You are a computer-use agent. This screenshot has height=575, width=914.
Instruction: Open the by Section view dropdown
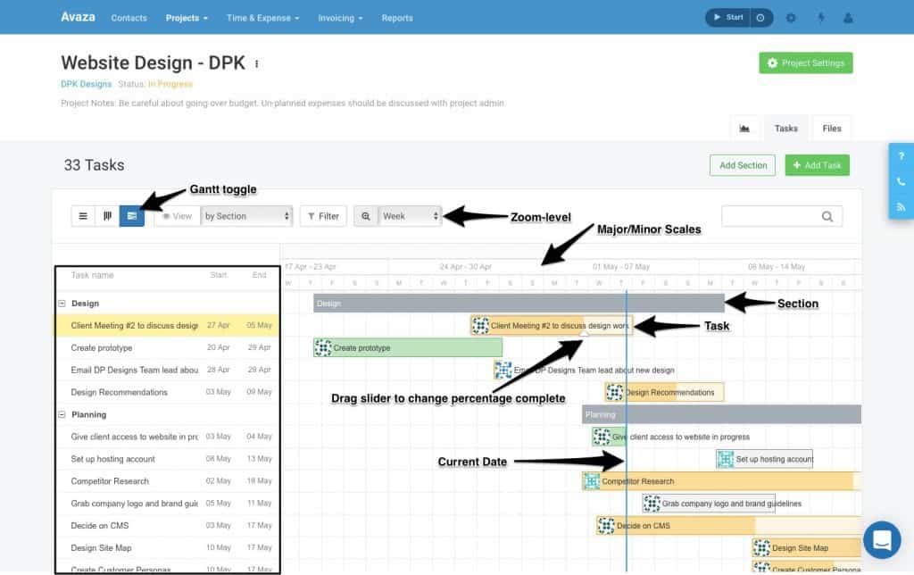(x=246, y=215)
